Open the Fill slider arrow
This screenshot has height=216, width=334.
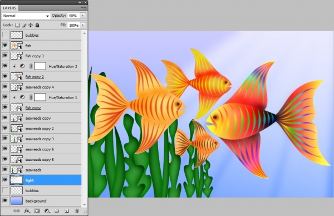click(x=83, y=25)
